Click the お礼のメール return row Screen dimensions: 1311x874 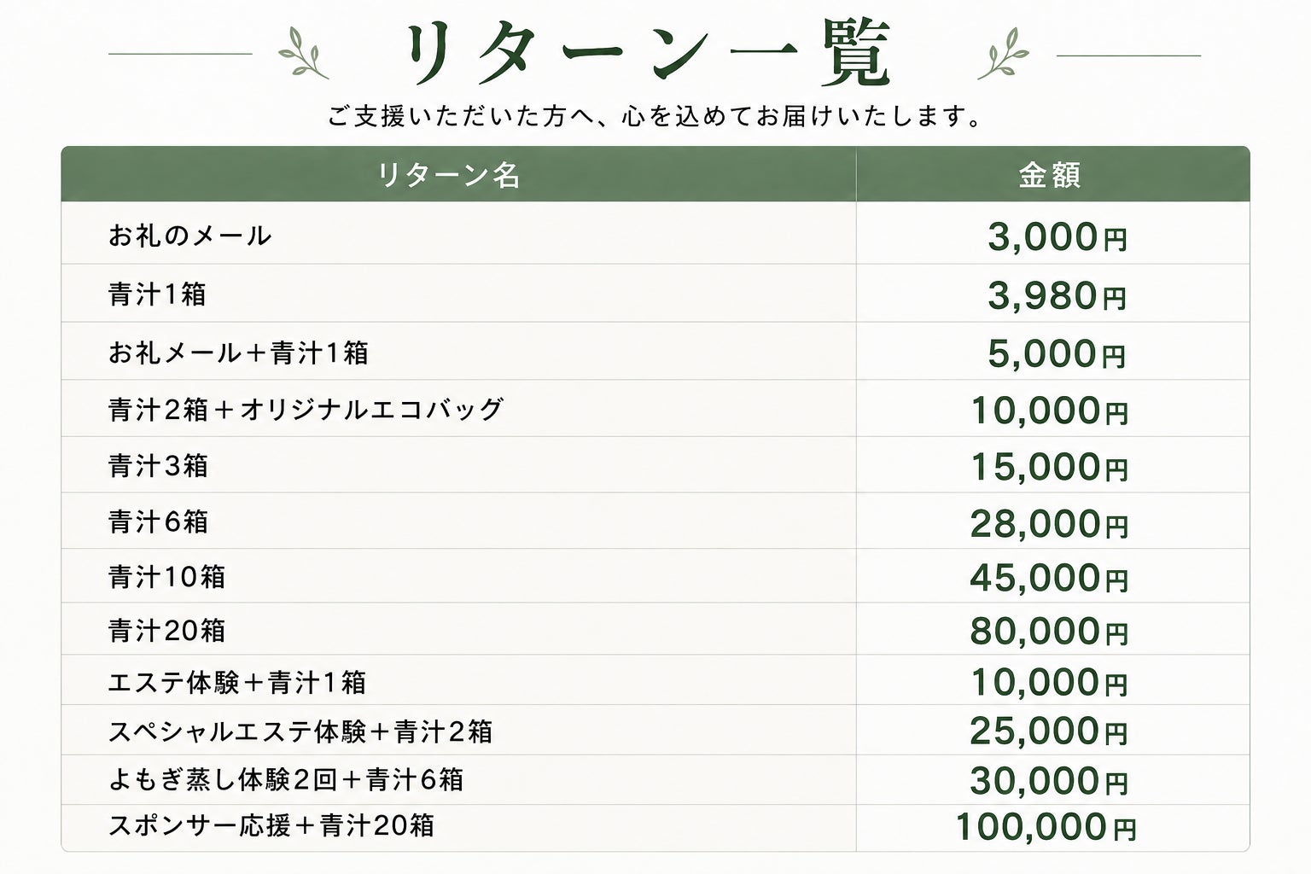pyautogui.click(x=655, y=233)
